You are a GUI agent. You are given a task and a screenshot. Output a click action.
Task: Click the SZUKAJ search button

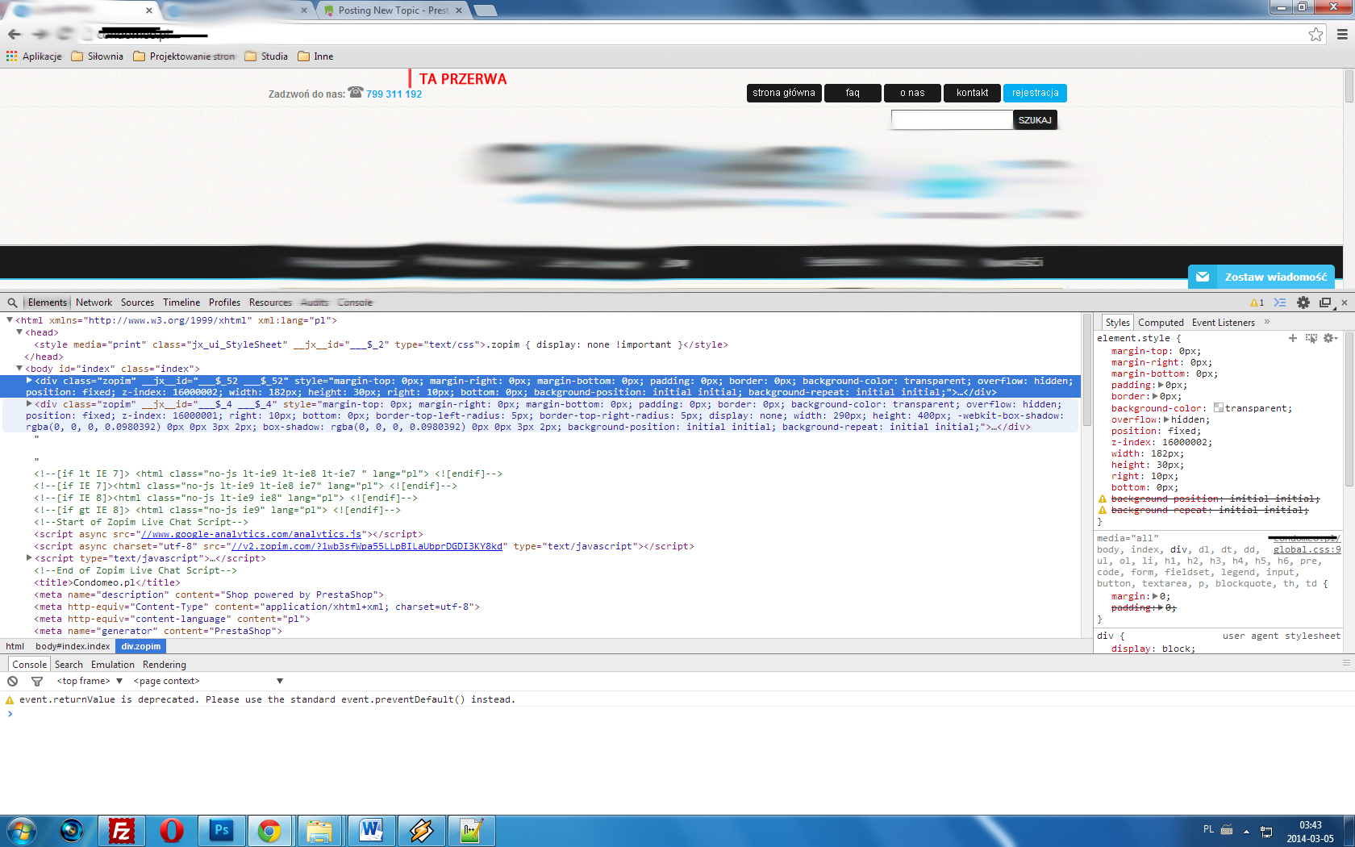pos(1035,120)
